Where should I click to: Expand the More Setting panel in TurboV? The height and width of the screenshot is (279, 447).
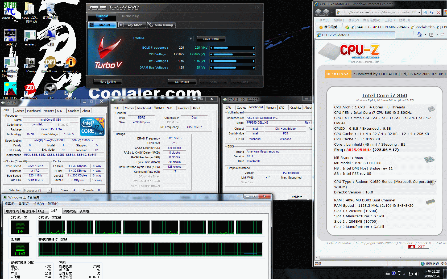click(x=108, y=82)
